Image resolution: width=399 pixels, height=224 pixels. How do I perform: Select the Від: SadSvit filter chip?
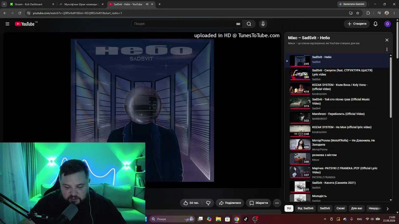tap(305, 208)
